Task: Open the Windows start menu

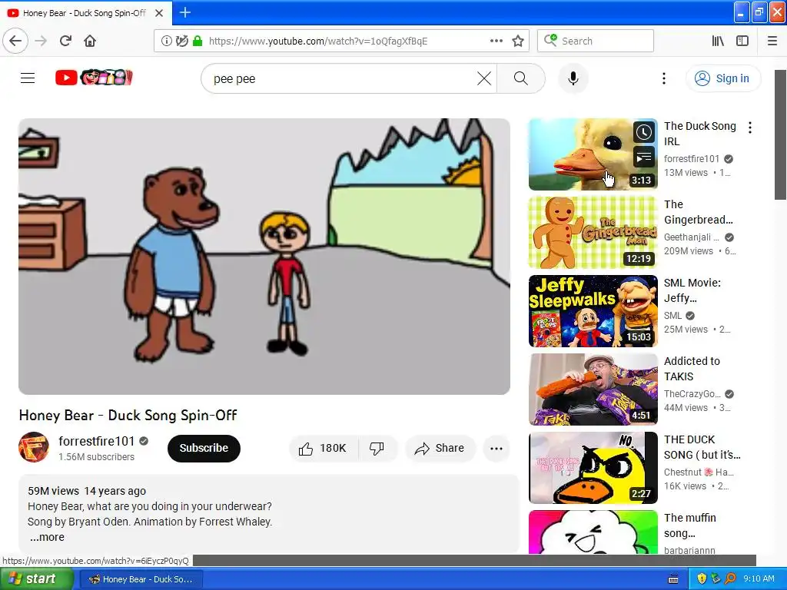Action: pyautogui.click(x=36, y=579)
